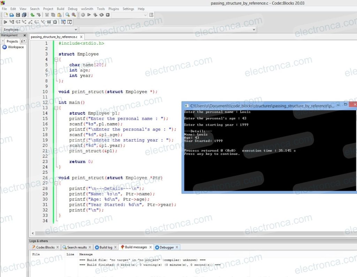Expand the build target dropdown
357x277 pixels.
pos(145,15)
